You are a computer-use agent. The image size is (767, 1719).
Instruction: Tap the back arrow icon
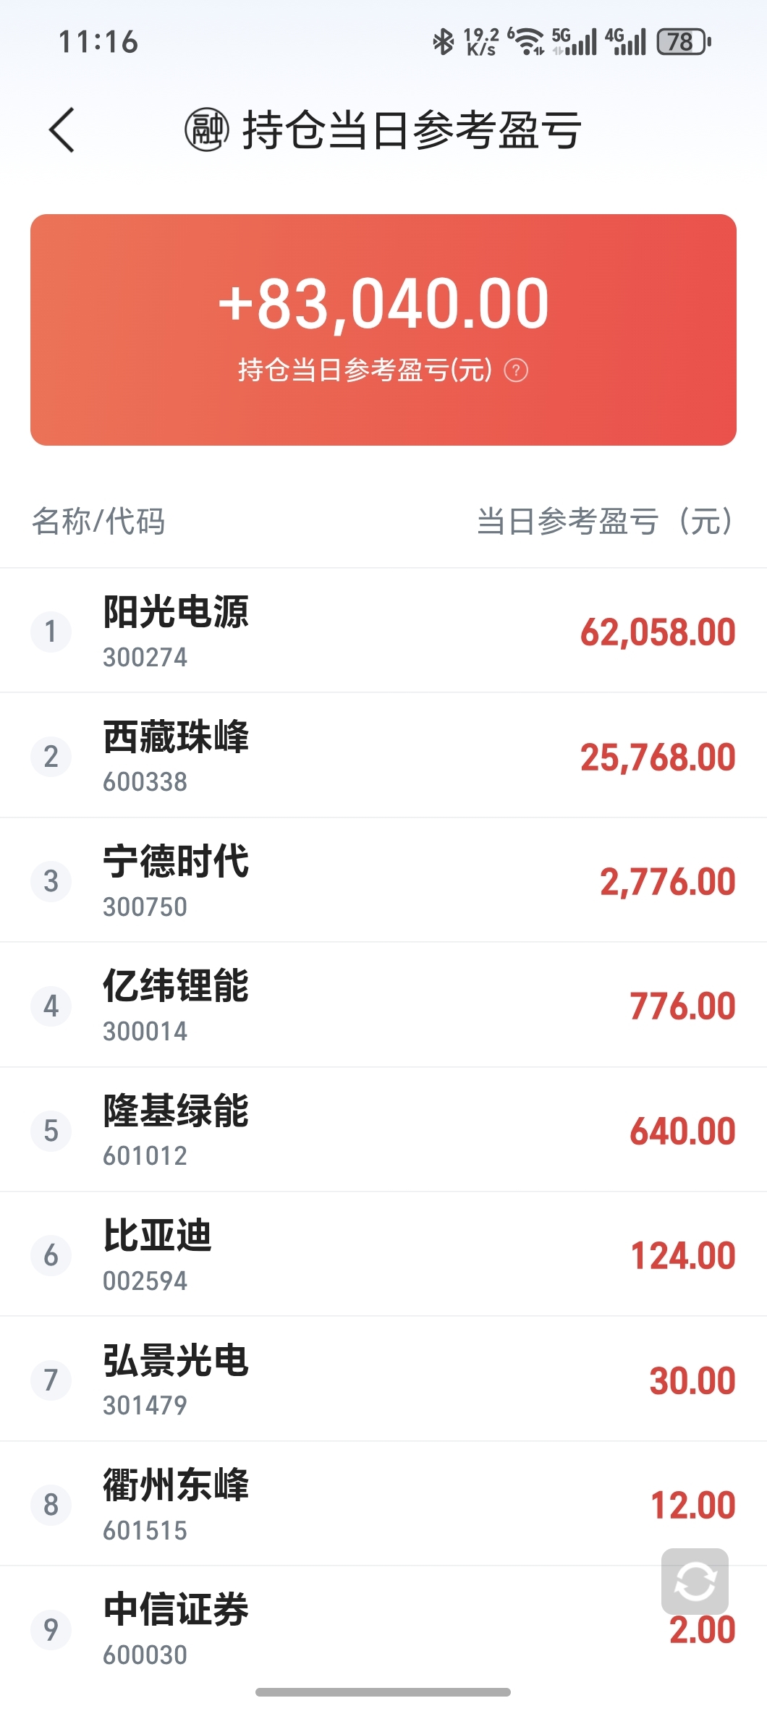[x=62, y=130]
